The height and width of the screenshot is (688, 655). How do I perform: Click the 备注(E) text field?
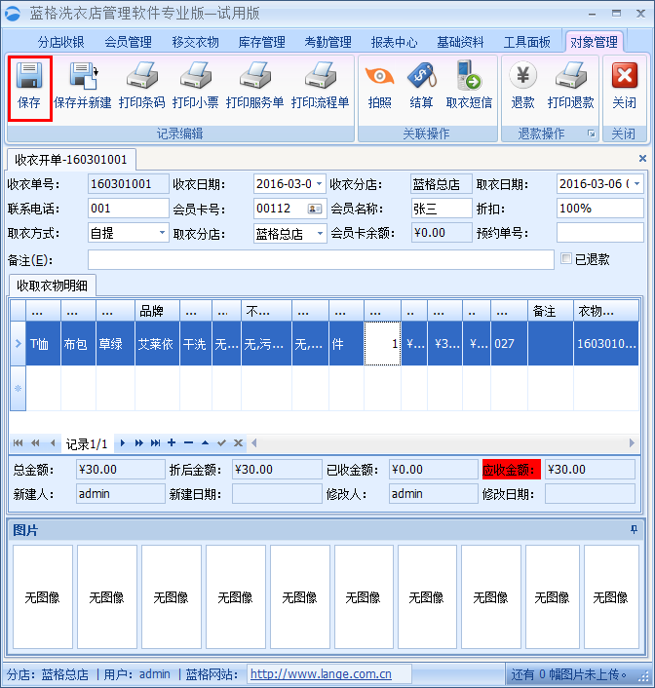tap(321, 260)
